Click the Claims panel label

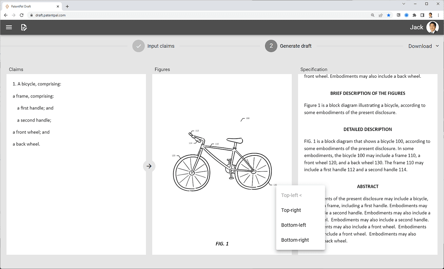click(x=16, y=69)
